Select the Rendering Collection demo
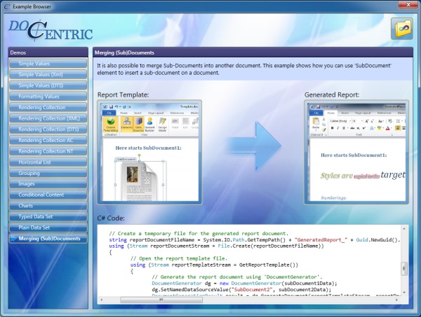This screenshot has height=317, width=421. tap(48, 107)
